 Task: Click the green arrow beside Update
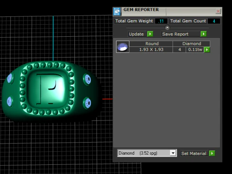pos(150,34)
